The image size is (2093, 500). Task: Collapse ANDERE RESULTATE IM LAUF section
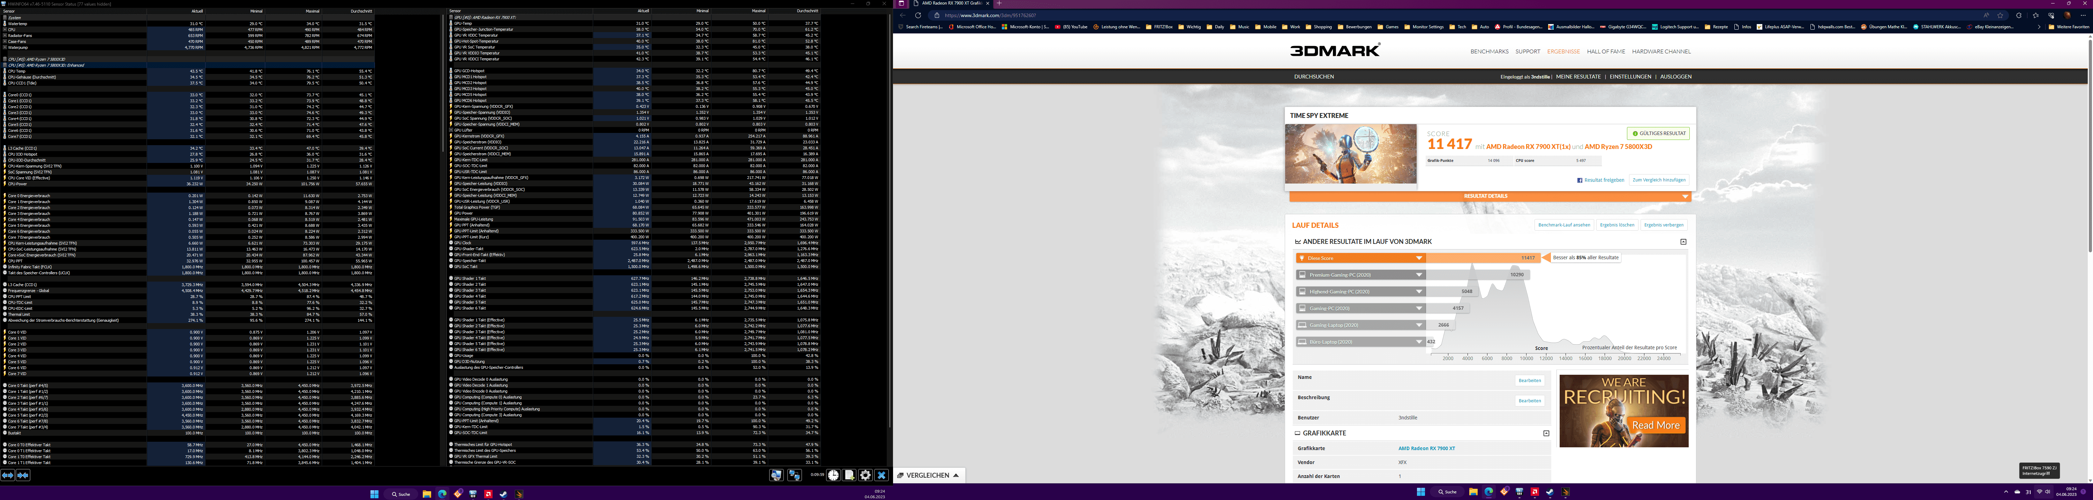[1683, 241]
